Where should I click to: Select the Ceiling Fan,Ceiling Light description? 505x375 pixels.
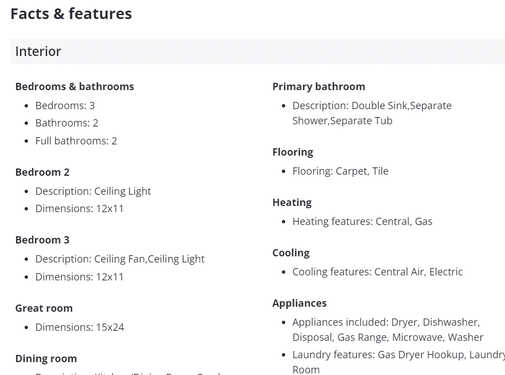pyautogui.click(x=120, y=259)
